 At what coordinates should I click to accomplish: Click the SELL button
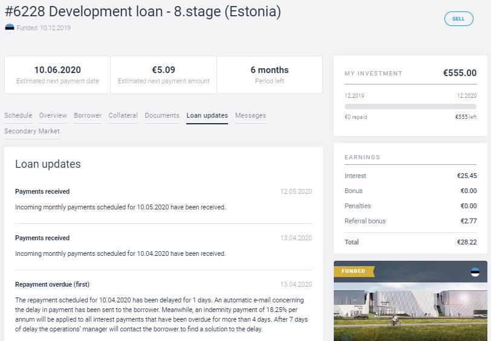coord(458,19)
